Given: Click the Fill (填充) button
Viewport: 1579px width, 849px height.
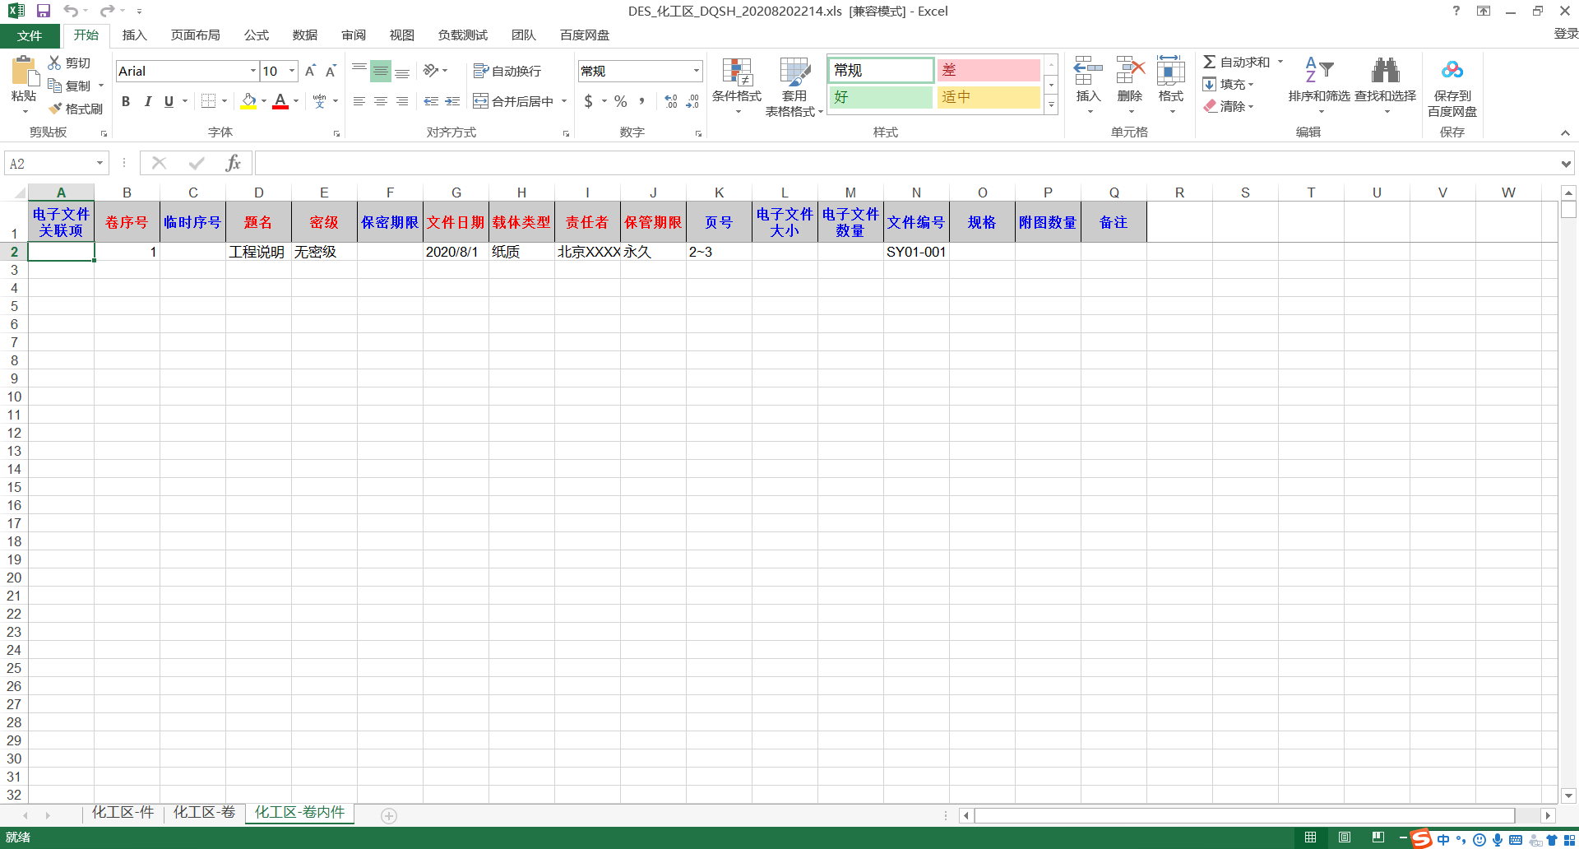Looking at the screenshot, I should (x=1228, y=84).
